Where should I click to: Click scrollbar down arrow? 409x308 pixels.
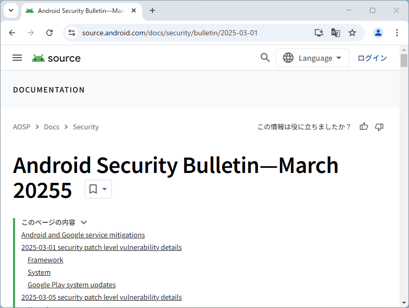[x=404, y=303]
